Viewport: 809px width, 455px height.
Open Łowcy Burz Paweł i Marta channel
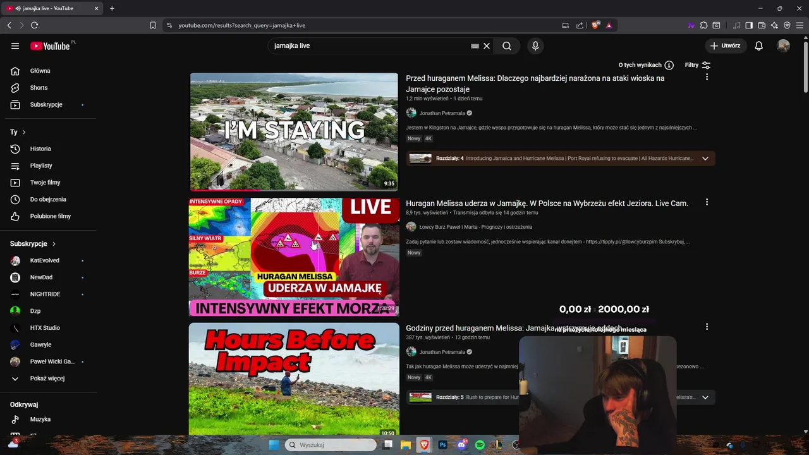pyautogui.click(x=475, y=227)
